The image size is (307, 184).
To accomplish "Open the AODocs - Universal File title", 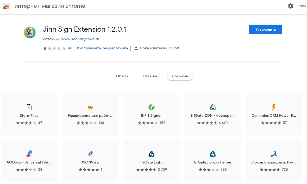I will click(29, 162).
